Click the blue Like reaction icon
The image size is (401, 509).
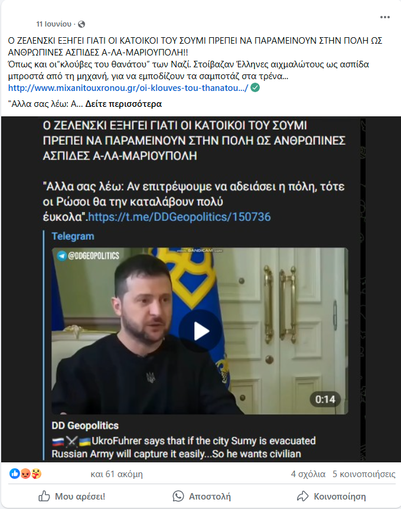pos(15,474)
